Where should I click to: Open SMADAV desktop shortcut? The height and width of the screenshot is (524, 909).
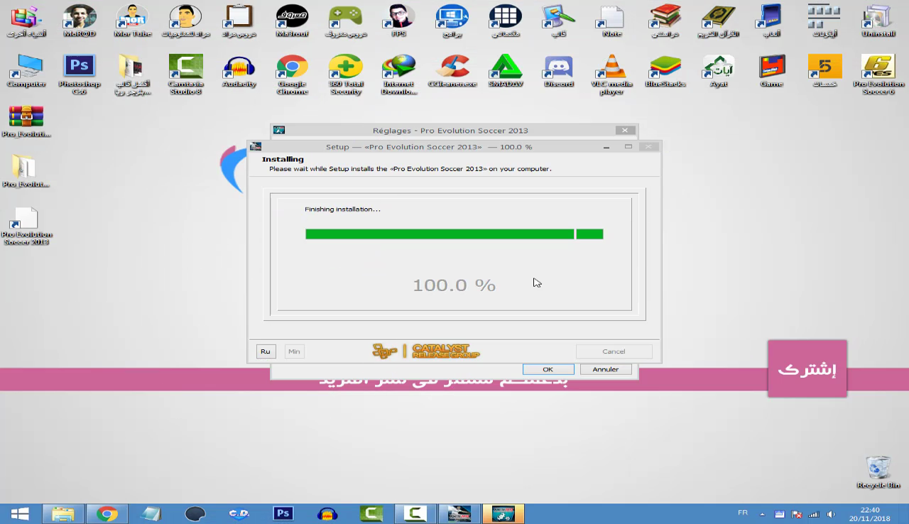[505, 71]
